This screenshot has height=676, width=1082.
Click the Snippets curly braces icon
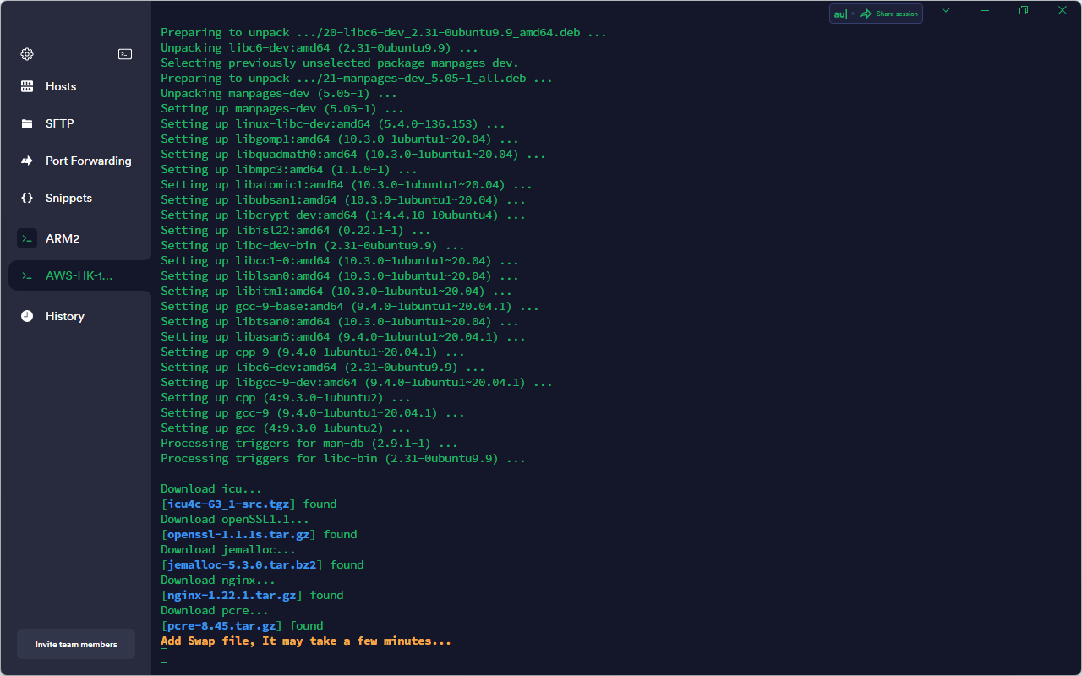27,198
